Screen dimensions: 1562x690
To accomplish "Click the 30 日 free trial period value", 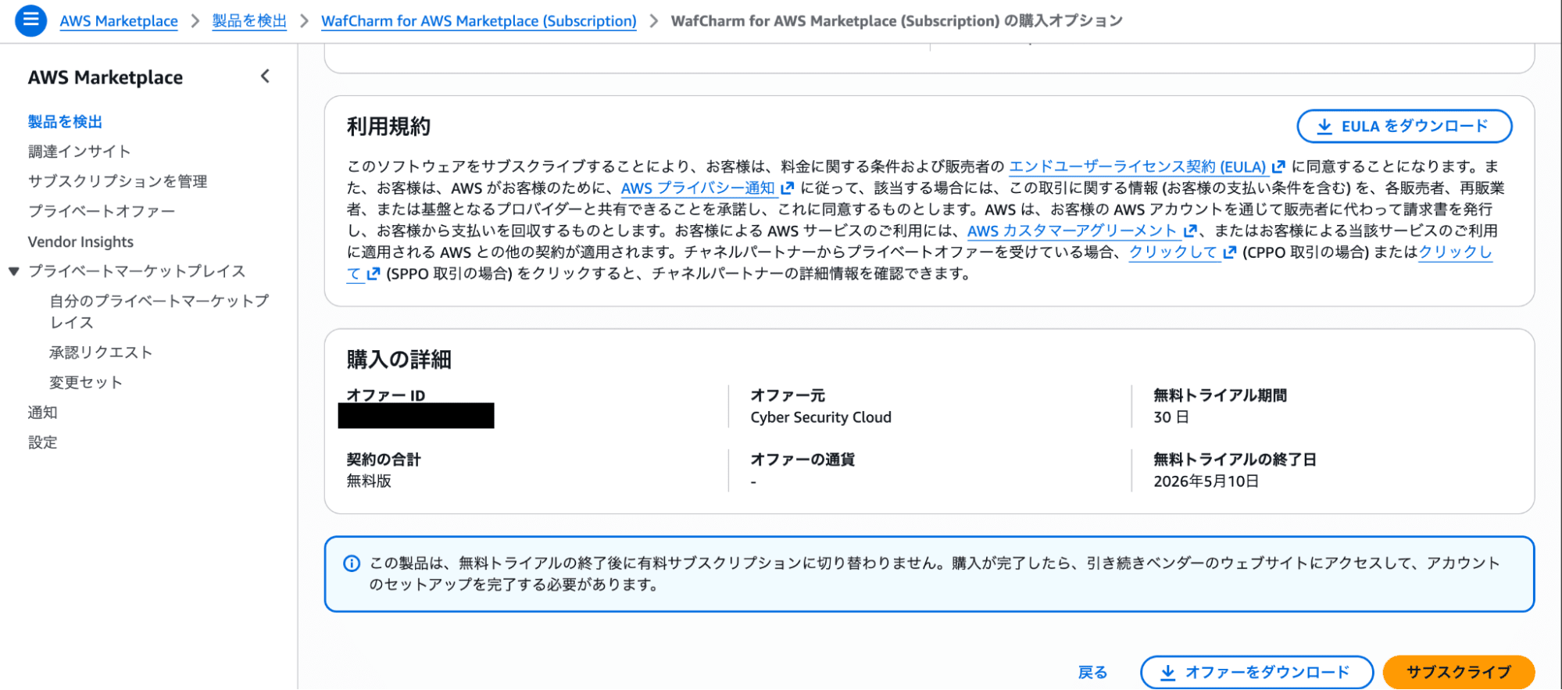I will point(1171,417).
